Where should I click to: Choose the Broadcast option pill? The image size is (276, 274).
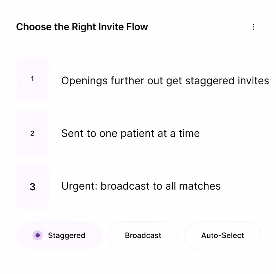pyautogui.click(x=143, y=235)
